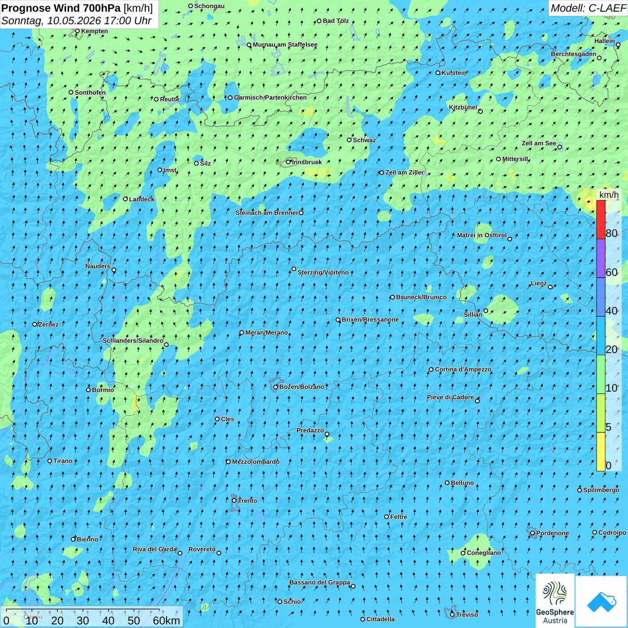Image resolution: width=628 pixels, height=628 pixels.
Task: Click the GeoSphere Austria logo
Action: pyautogui.click(x=555, y=601)
